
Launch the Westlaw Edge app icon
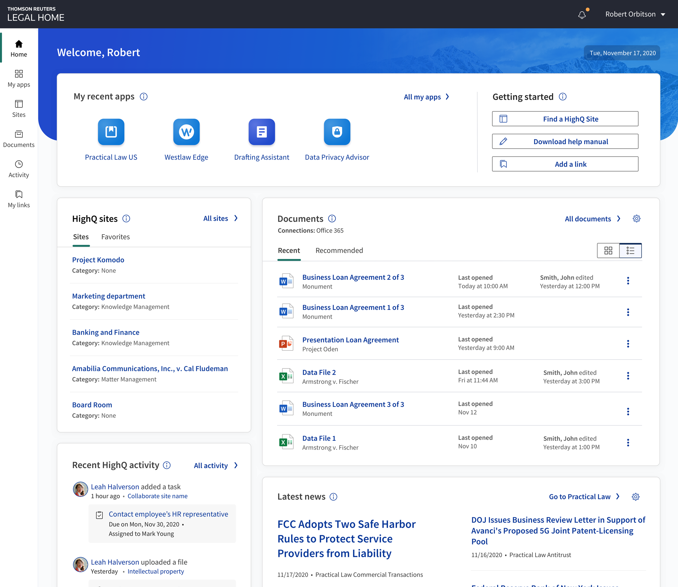[x=186, y=132]
